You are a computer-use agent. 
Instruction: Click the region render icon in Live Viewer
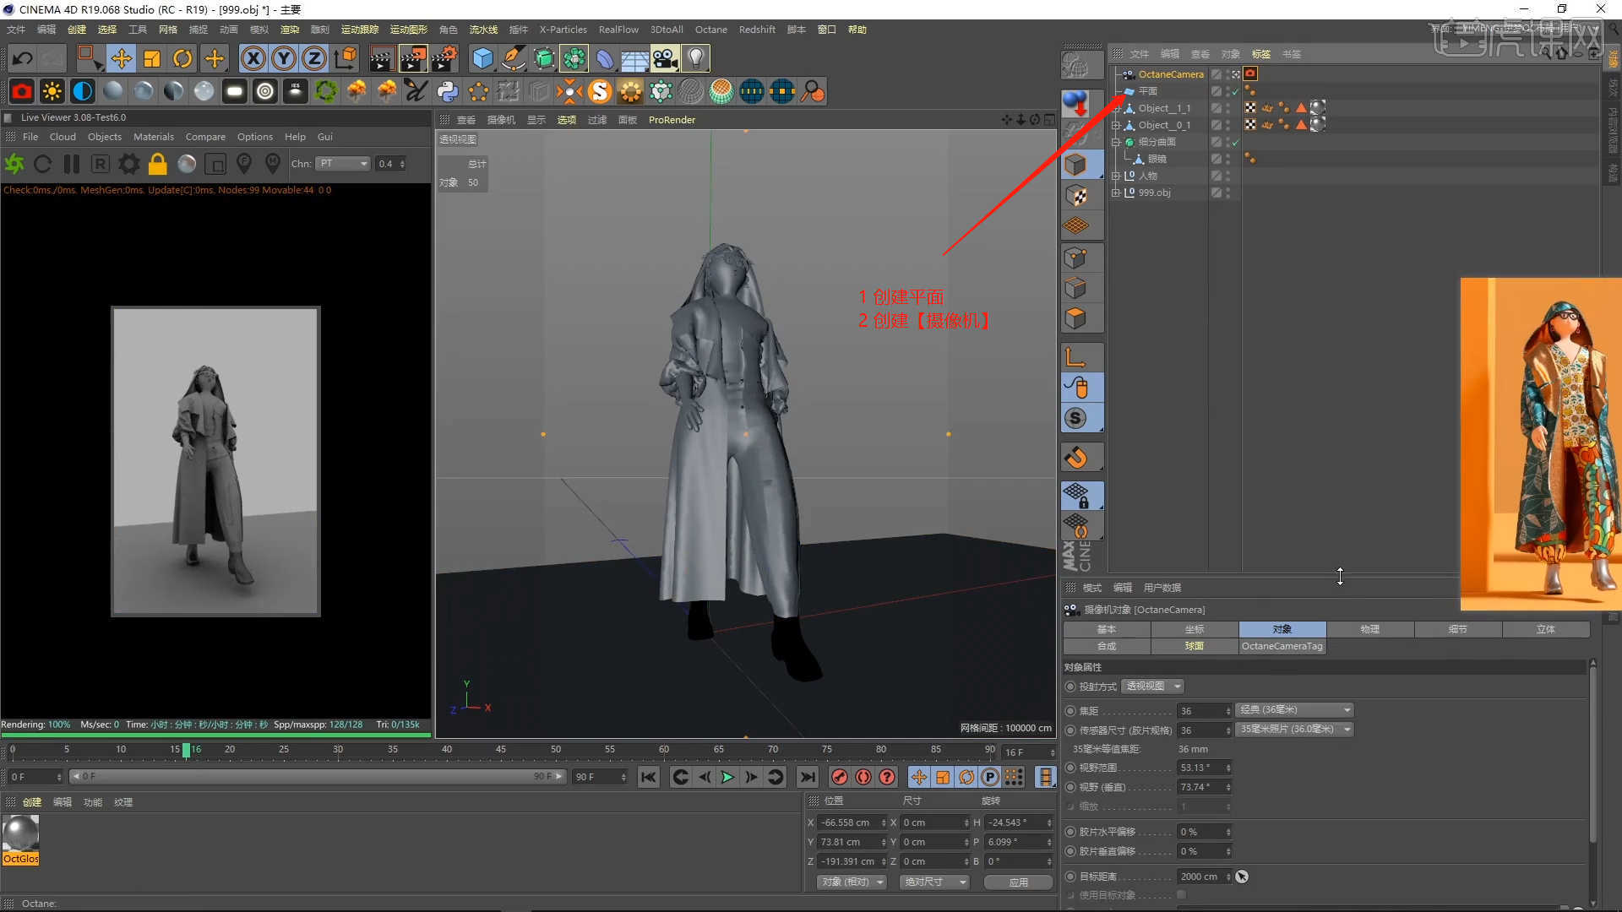pos(215,164)
